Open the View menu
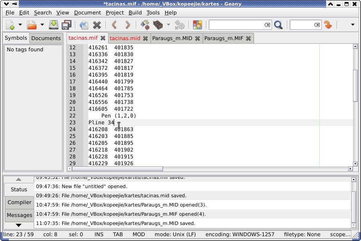Viewport: 361px width, 241px height. [63, 13]
